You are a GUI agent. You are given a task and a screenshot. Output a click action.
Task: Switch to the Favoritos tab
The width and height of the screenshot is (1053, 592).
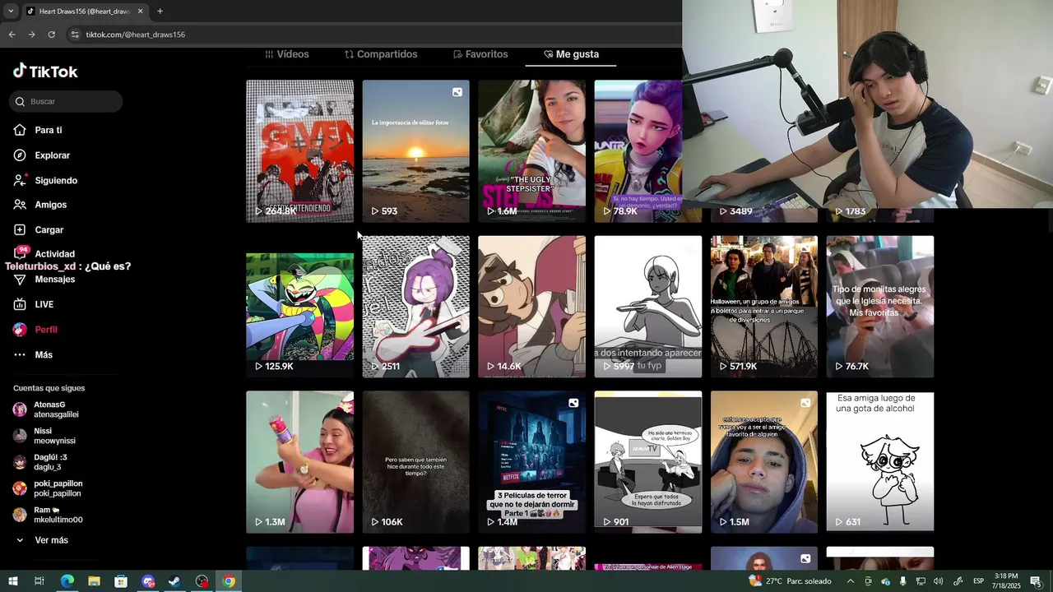[480, 54]
